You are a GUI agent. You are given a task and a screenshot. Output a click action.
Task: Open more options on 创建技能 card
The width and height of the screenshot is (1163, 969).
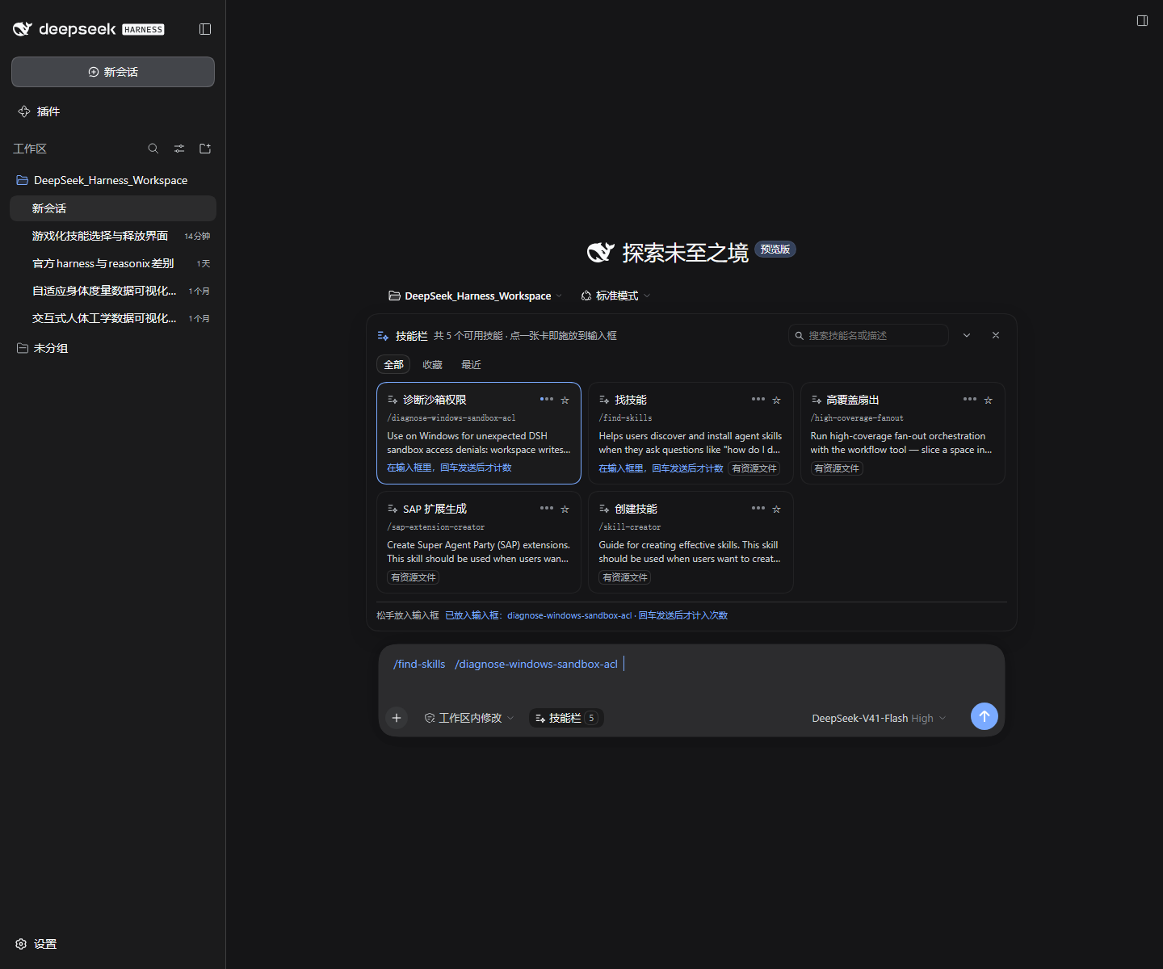pyautogui.click(x=758, y=508)
